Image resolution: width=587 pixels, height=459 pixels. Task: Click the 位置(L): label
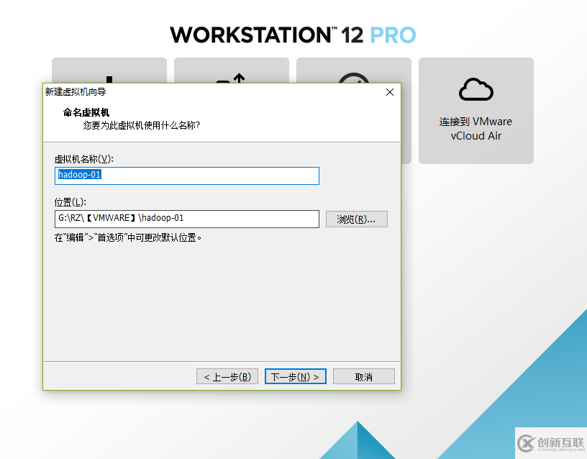click(x=70, y=202)
